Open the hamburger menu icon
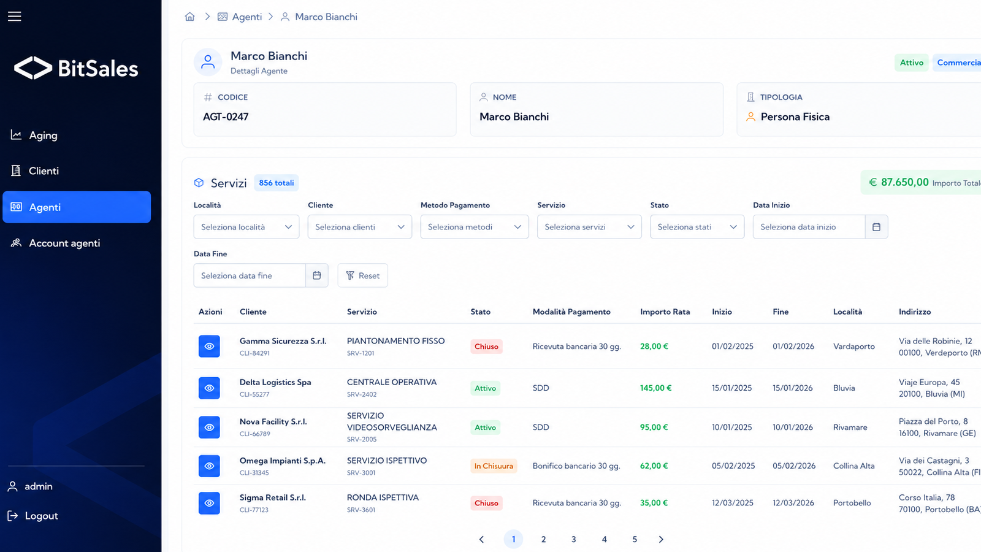Image resolution: width=981 pixels, height=552 pixels. click(x=15, y=17)
